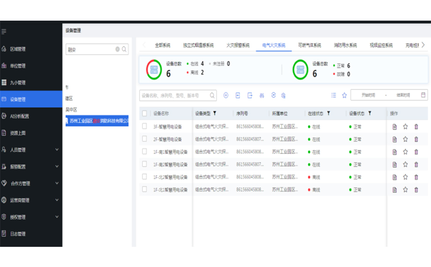Collapse the sidebar with the hamburger icon
431x267 pixels.
click(4, 32)
